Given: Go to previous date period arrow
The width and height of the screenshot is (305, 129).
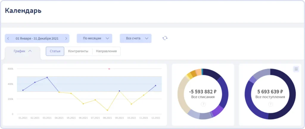Looking at the screenshot, I should [x=8, y=38].
